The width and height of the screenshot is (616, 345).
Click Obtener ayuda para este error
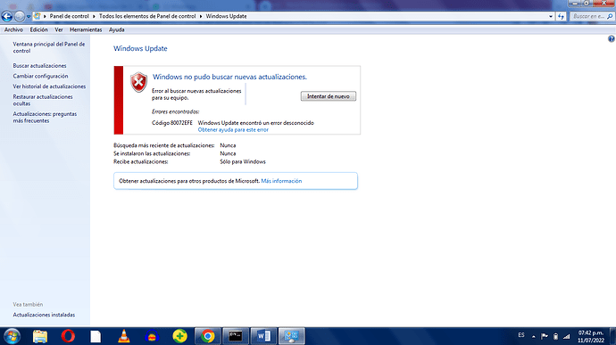pyautogui.click(x=233, y=130)
